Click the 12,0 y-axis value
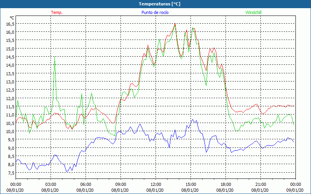This screenshot has height=194, width=311. [10, 98]
